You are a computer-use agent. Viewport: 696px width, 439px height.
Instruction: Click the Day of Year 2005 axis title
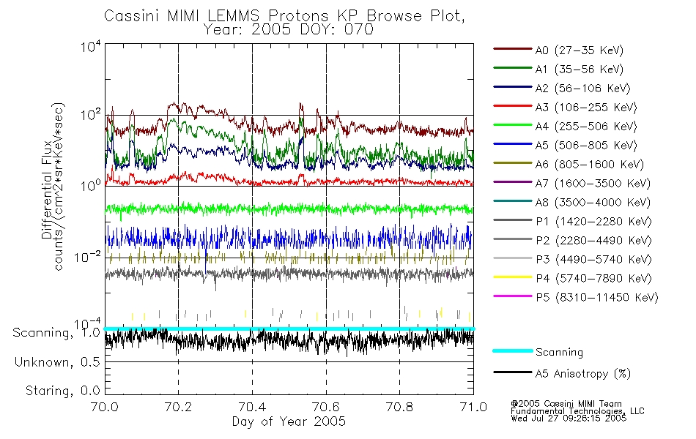tap(289, 421)
